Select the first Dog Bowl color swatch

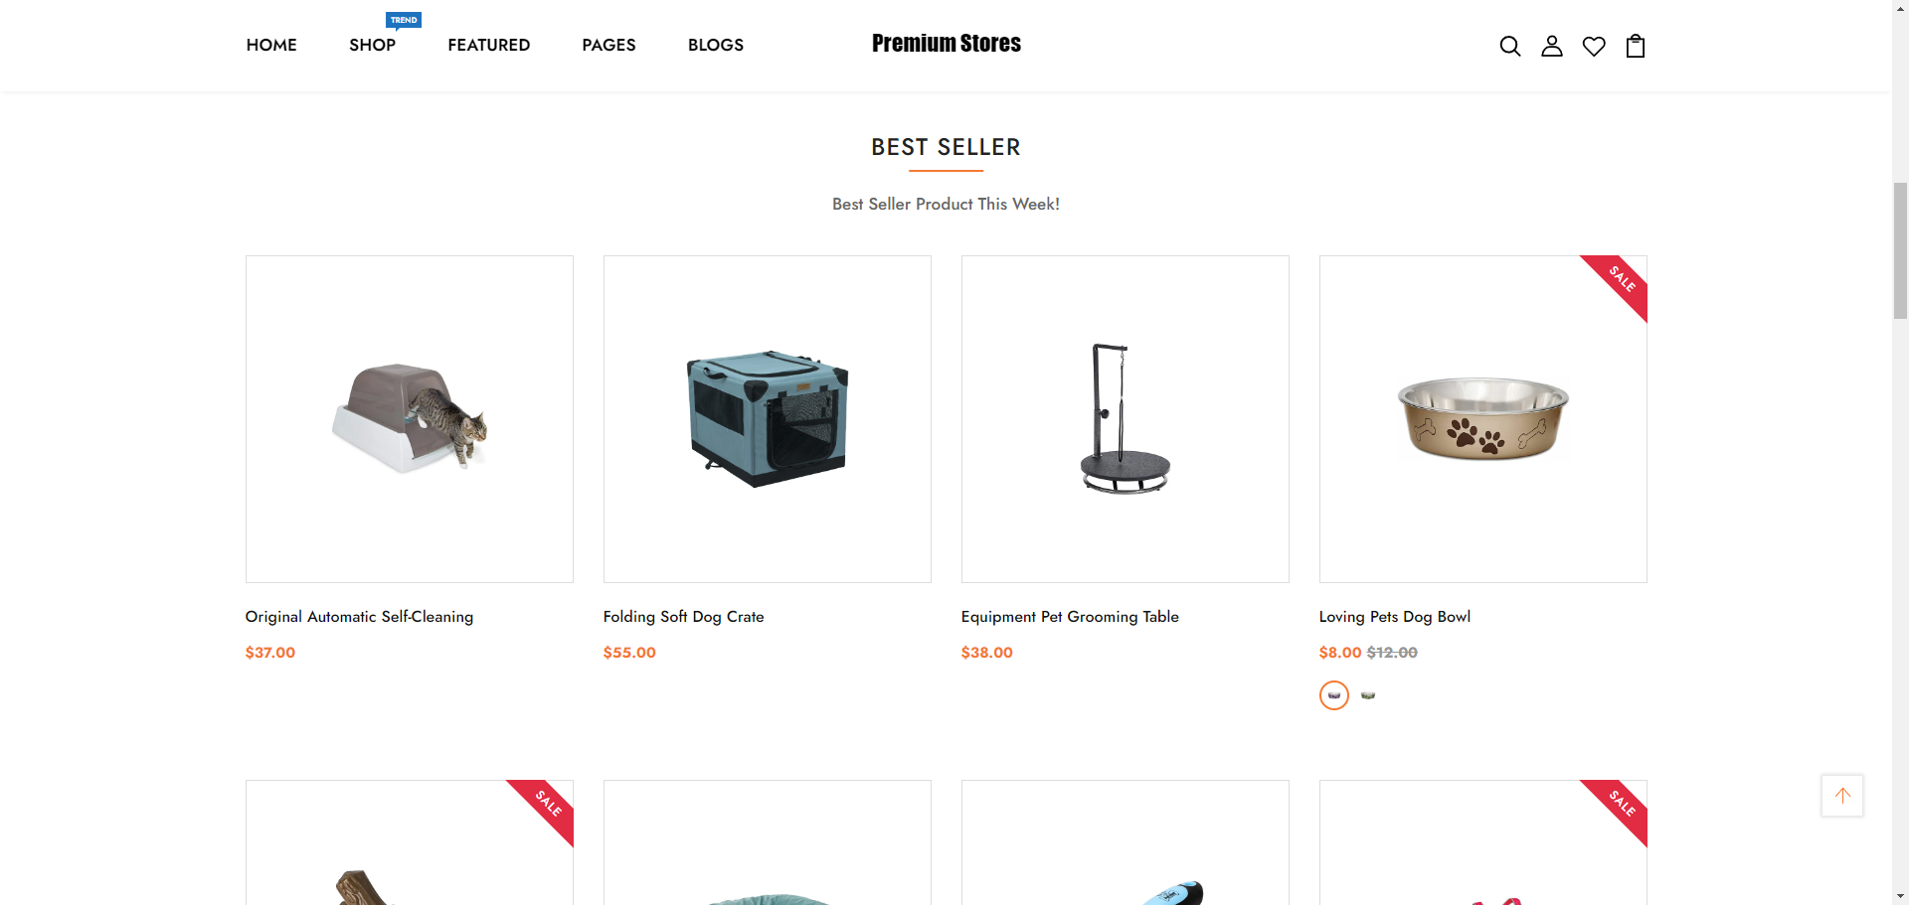coord(1333,695)
